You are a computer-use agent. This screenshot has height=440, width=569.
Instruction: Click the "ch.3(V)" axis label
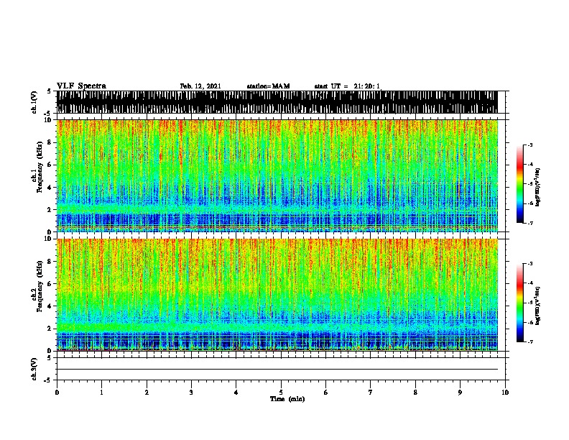(34, 370)
